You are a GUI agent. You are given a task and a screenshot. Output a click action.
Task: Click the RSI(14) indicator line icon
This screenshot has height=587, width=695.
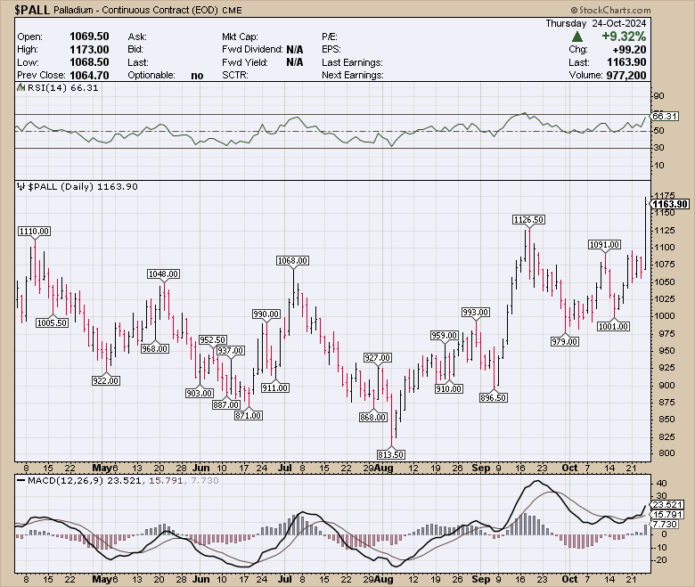20,87
